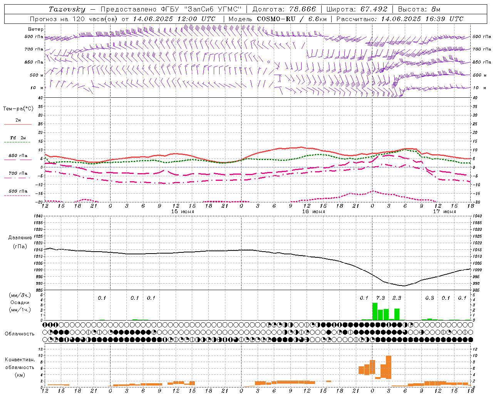Select the "(км)" convective height unit
The image size is (493, 394).
coord(20,375)
